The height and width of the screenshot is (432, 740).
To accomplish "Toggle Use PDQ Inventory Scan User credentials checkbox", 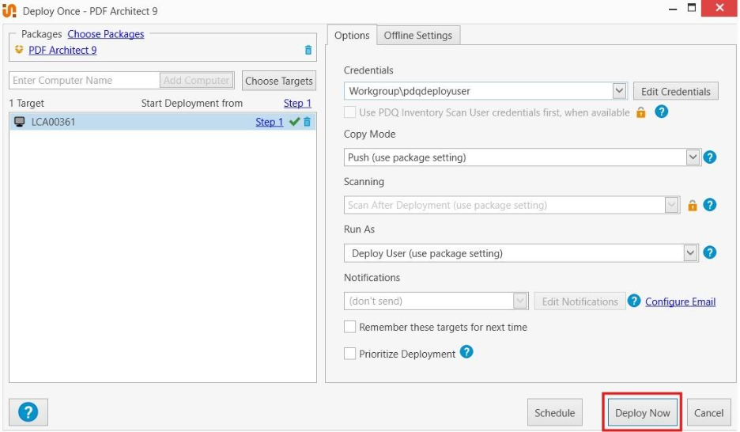I will pos(349,112).
